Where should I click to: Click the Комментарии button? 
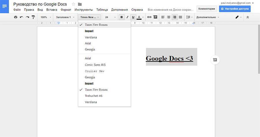(207, 9)
